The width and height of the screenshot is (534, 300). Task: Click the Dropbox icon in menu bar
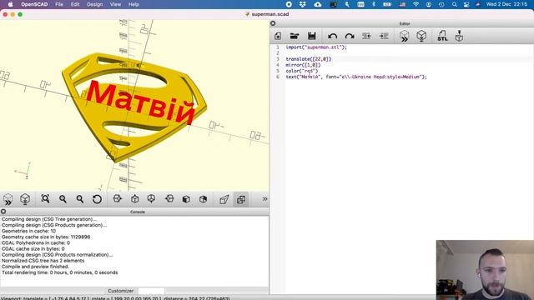302,4
